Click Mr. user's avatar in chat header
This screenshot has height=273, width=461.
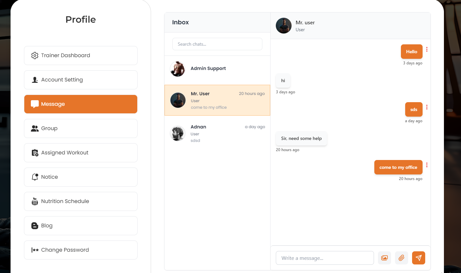[284, 26]
